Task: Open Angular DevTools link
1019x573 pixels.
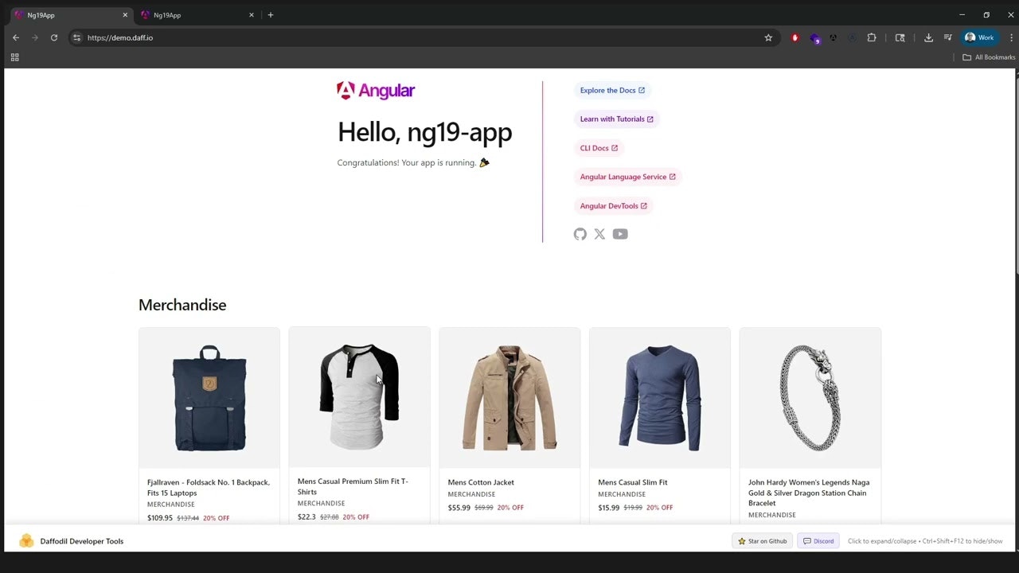Action: (x=613, y=206)
